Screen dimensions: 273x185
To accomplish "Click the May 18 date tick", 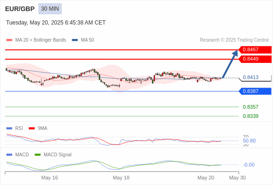I will [x=121, y=178].
